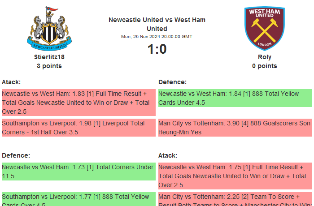Image resolution: width=314 pixels, height=206 pixels.
Task: Click Stierlitz18's 3 points label
Action: [x=49, y=66]
